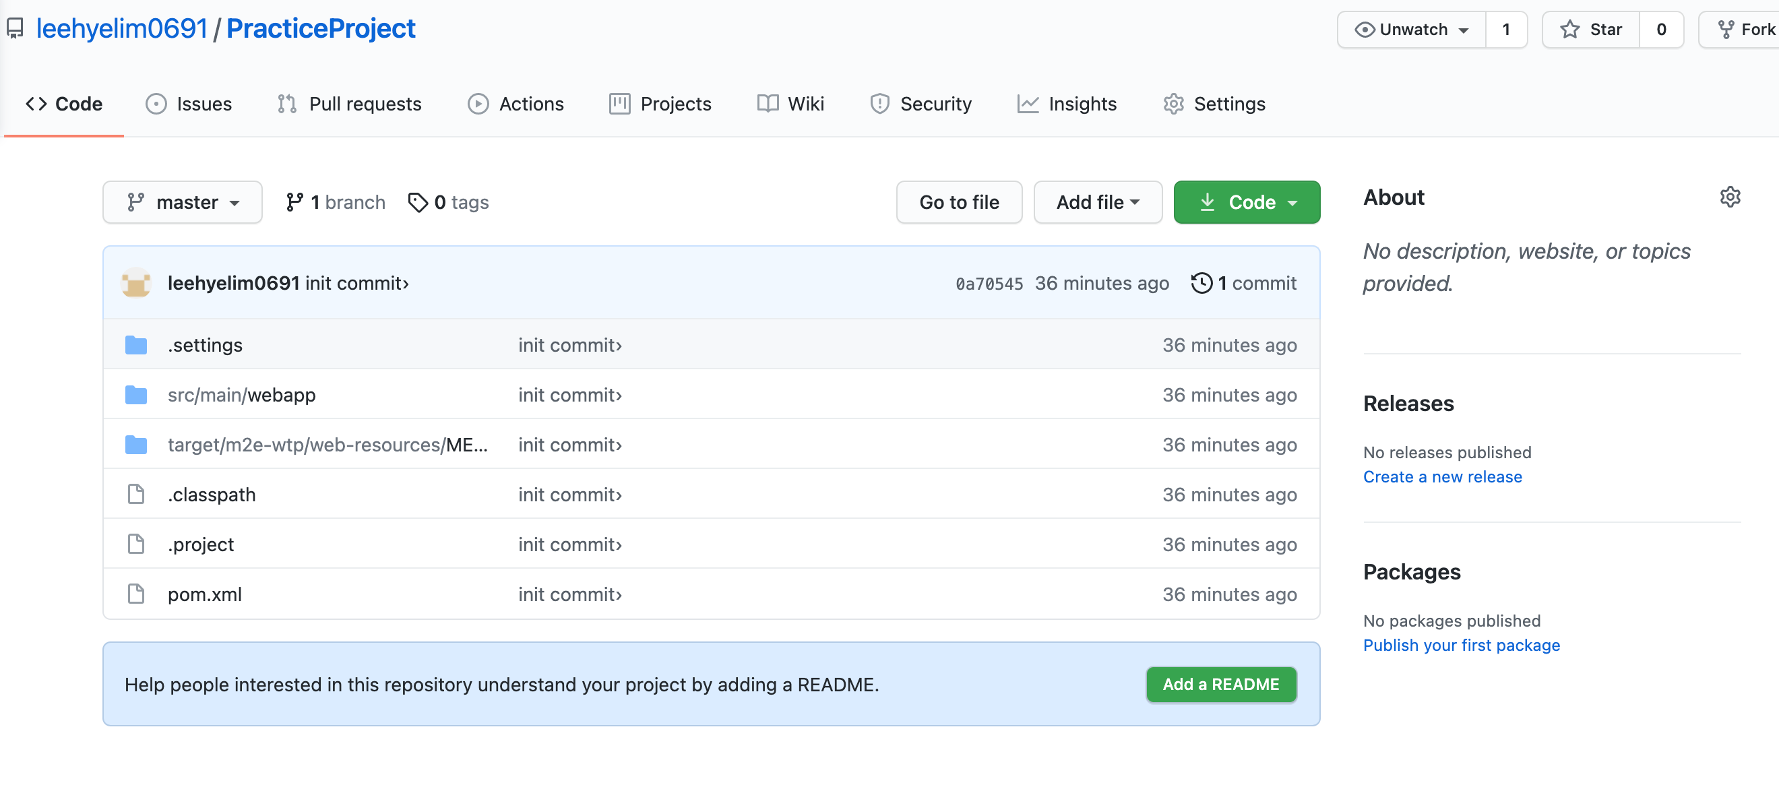Open the commit history clock icon
This screenshot has width=1779, height=787.
(x=1201, y=283)
